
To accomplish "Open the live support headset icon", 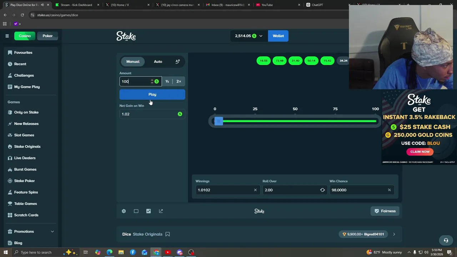I will [446, 240].
